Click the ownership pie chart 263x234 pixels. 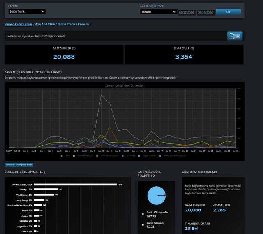pos(155,195)
